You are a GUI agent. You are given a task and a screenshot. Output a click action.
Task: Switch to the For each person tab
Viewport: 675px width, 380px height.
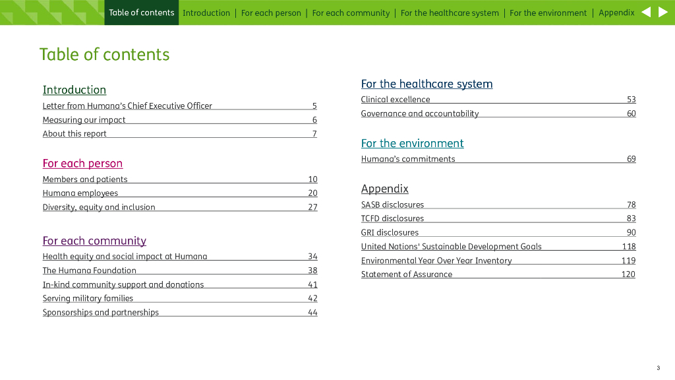(x=271, y=13)
